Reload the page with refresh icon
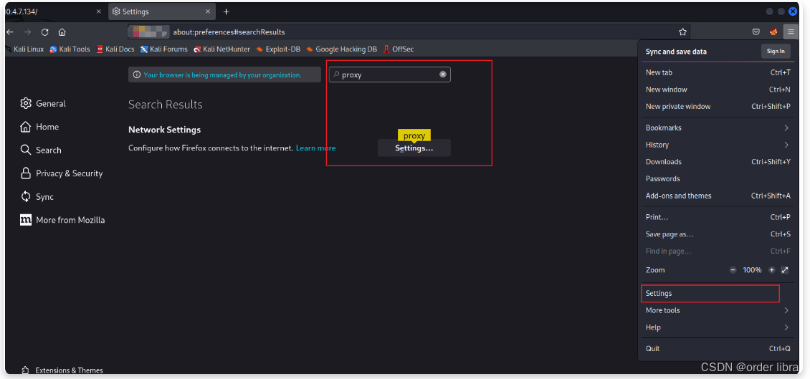810x379 pixels. click(x=45, y=32)
